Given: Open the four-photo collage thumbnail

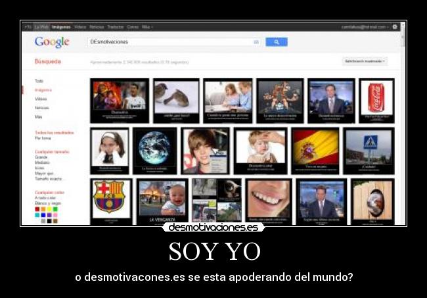Looking at the screenshot, I should (x=217, y=201).
